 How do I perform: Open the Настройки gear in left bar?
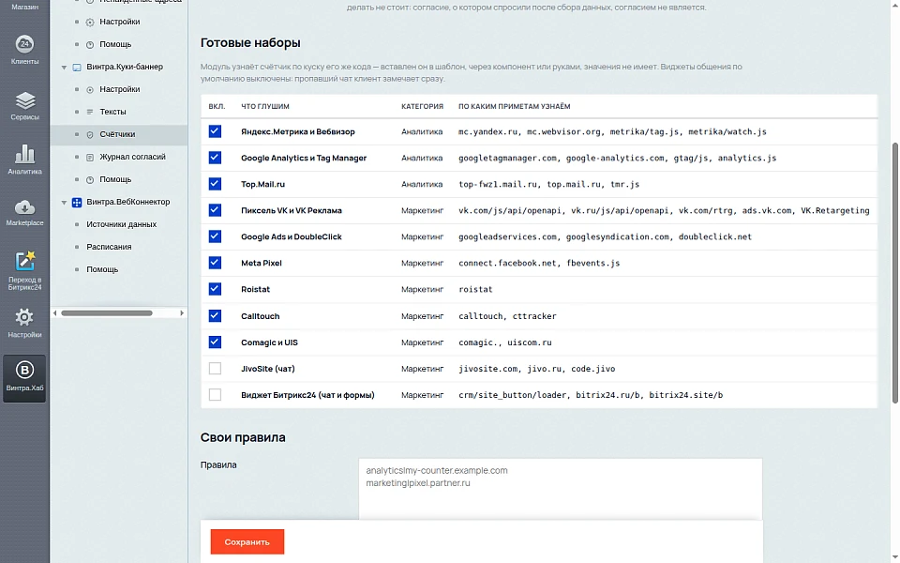(x=24, y=317)
